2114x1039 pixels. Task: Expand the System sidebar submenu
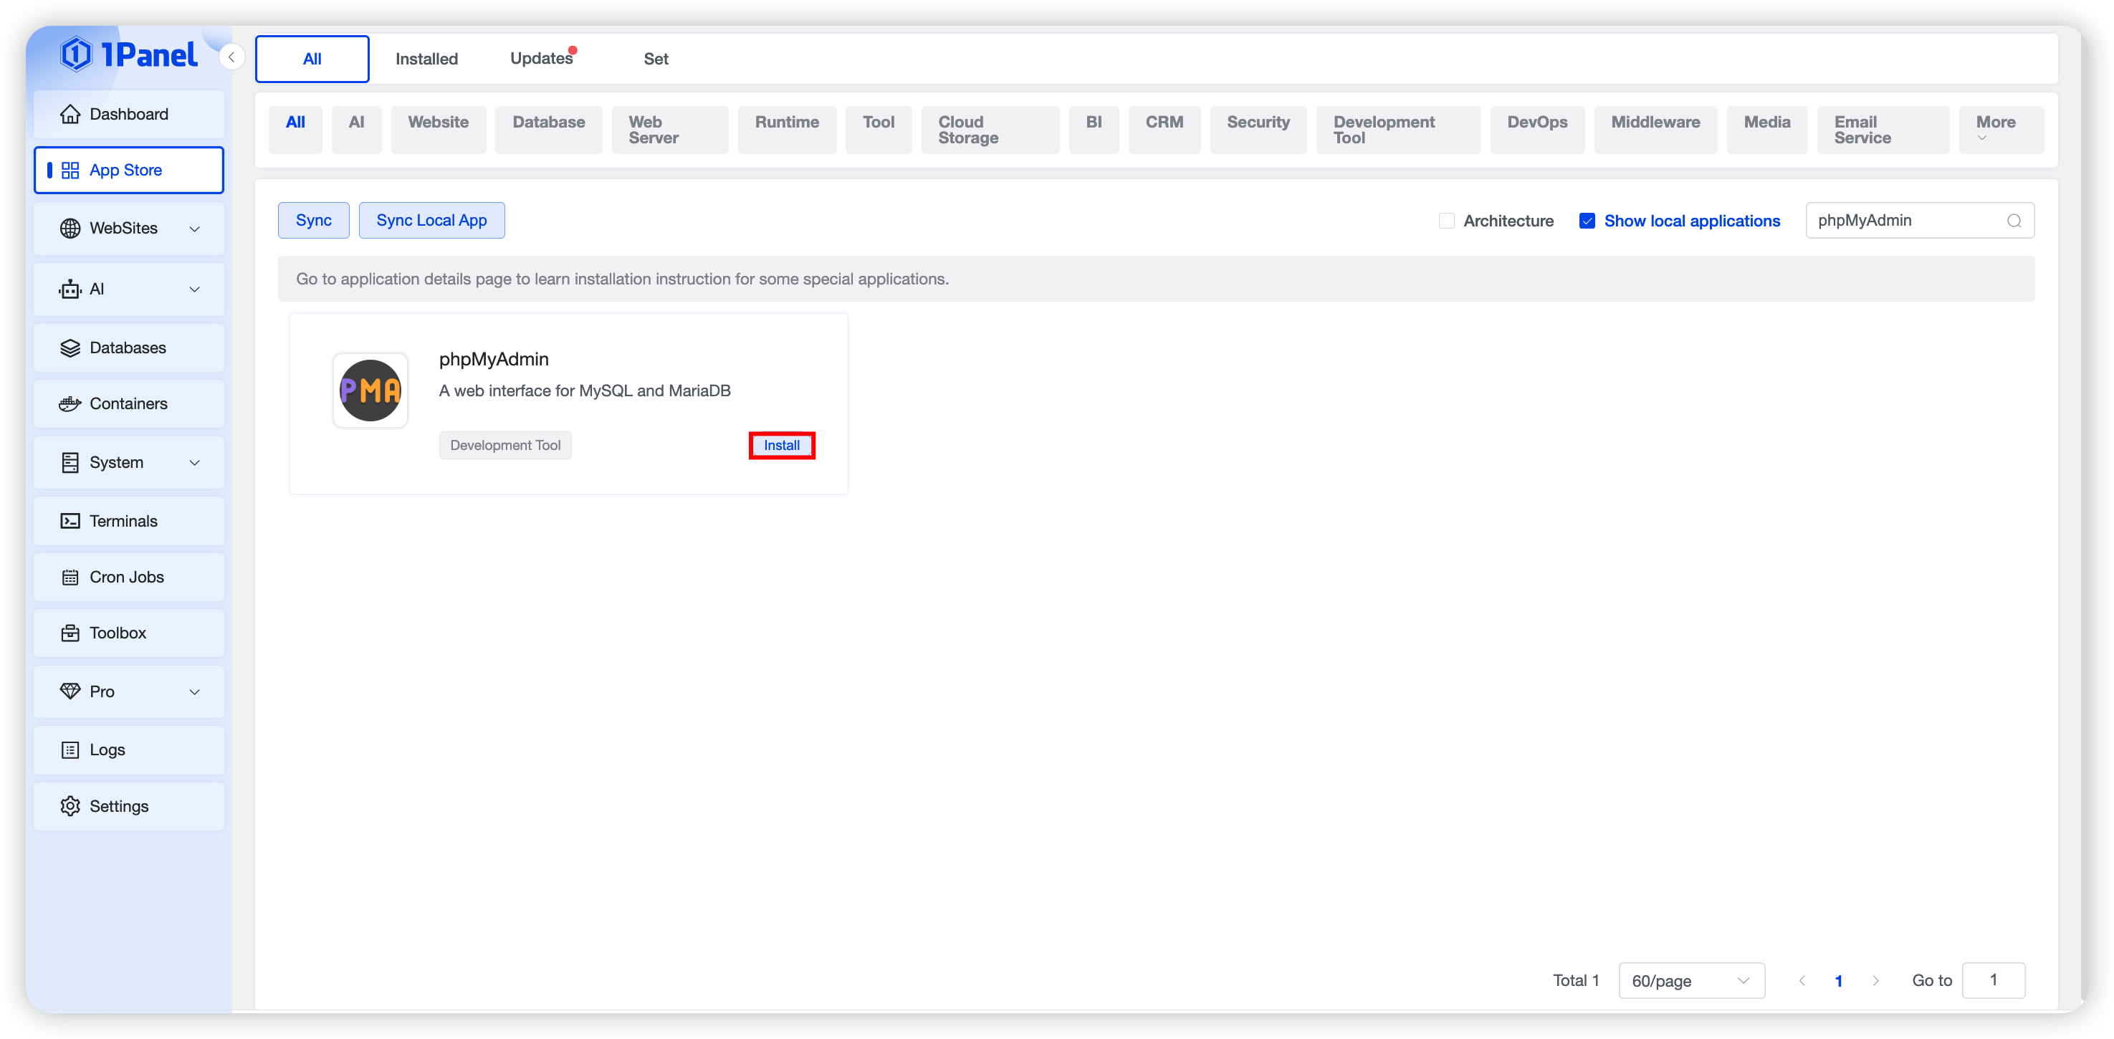(194, 463)
